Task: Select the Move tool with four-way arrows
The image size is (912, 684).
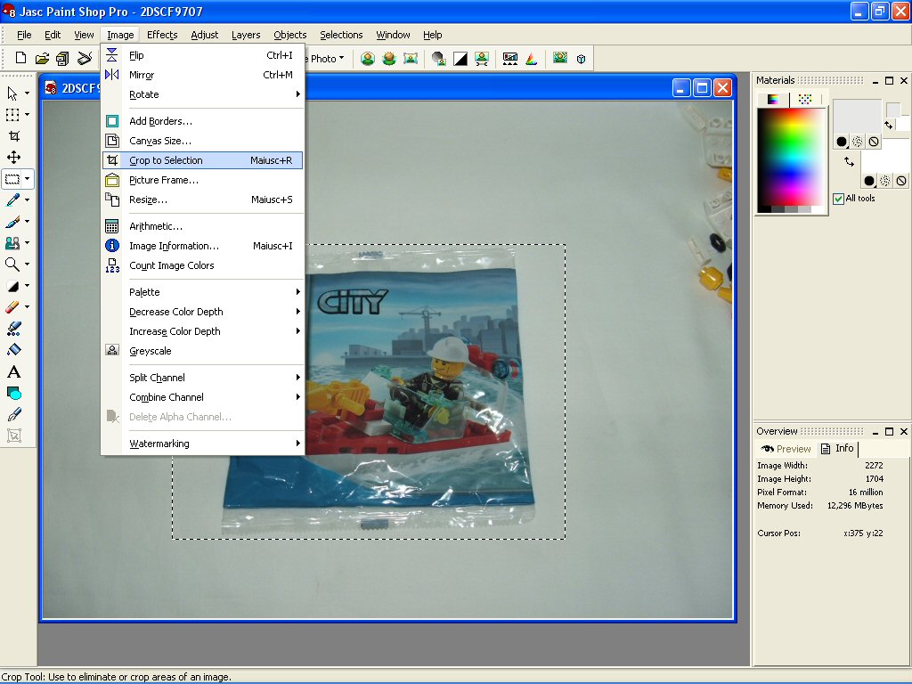Action: click(x=13, y=158)
